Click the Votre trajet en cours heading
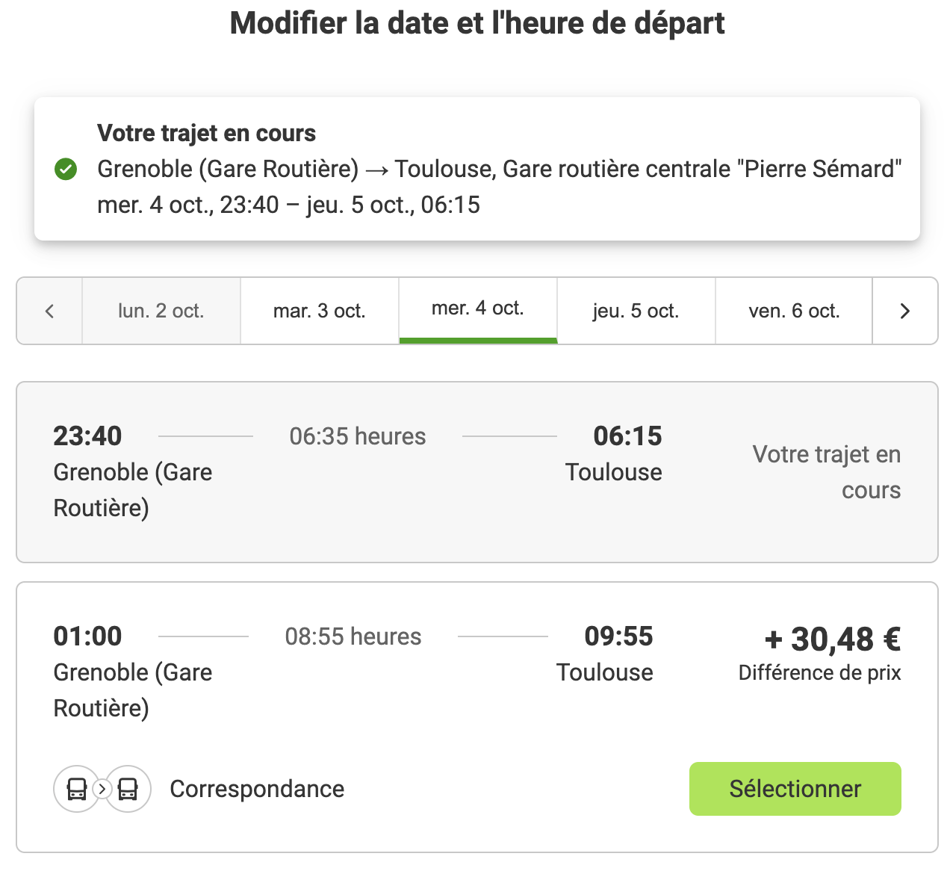 pos(206,133)
